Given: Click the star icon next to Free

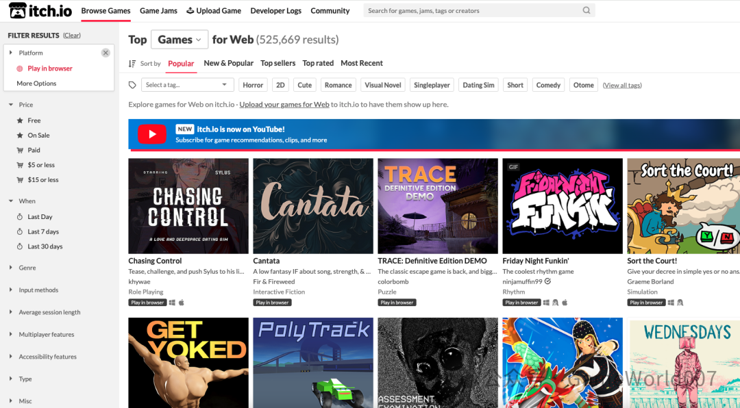Looking at the screenshot, I should 20,120.
